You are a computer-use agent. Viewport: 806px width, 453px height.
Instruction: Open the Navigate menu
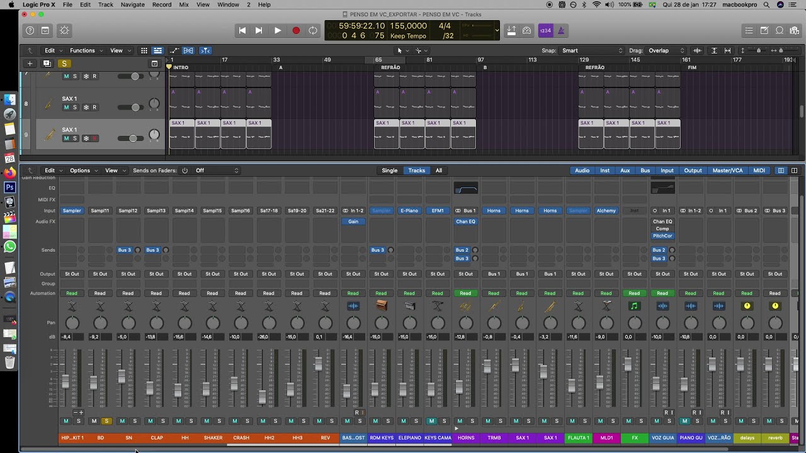point(132,4)
